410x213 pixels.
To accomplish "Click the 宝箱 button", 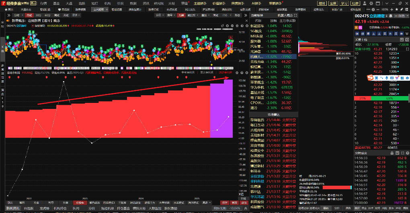I will tap(333, 3).
